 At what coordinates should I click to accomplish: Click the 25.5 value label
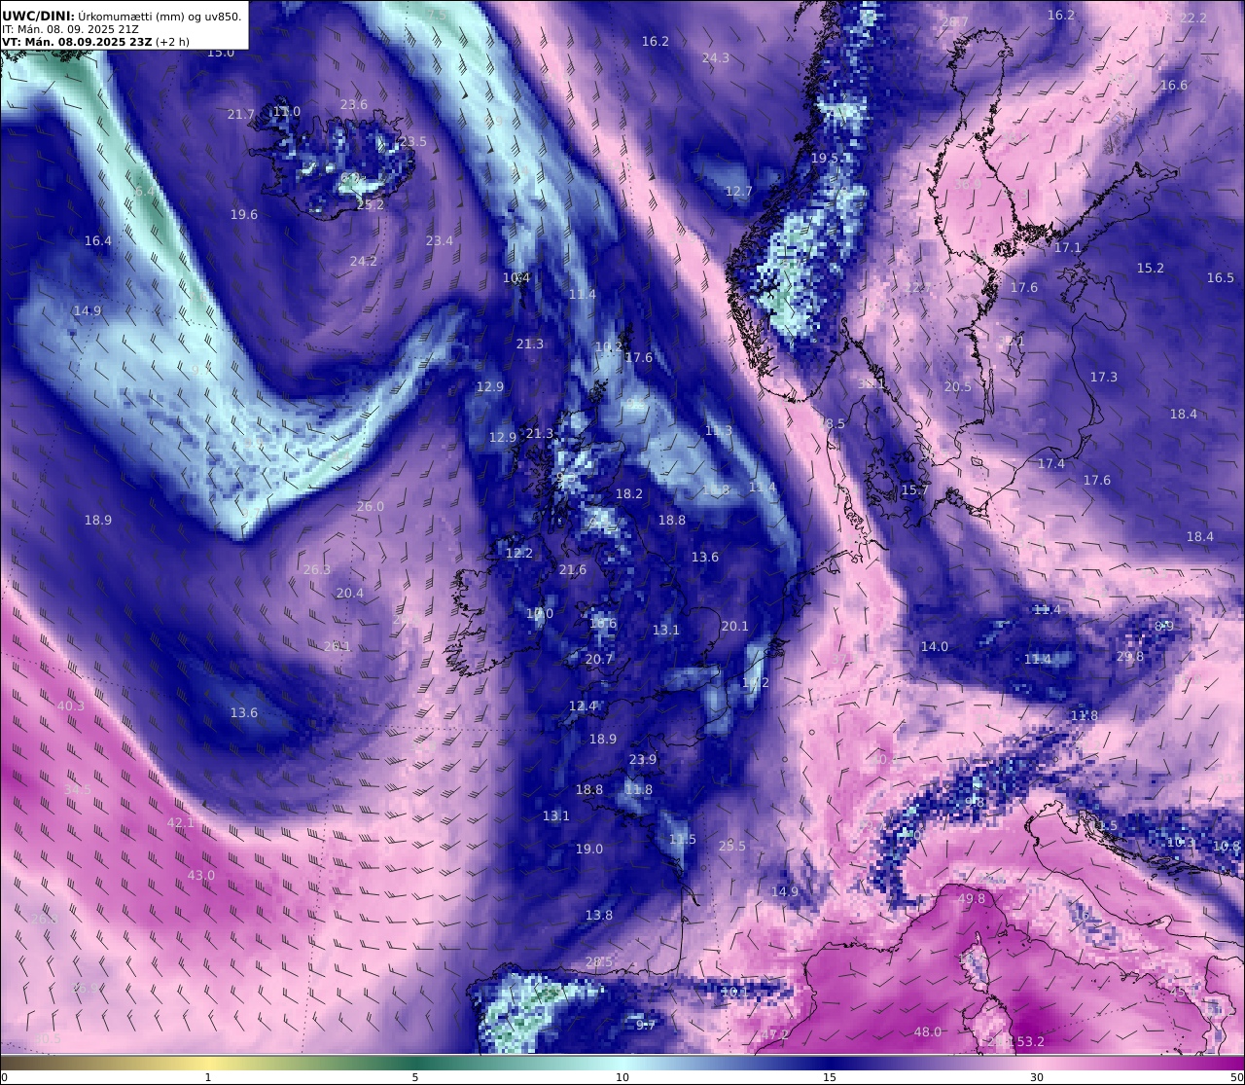(732, 847)
